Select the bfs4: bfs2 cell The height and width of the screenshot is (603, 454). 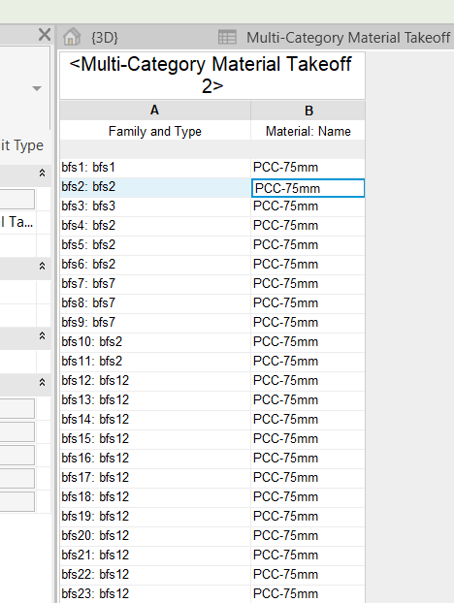(155, 226)
